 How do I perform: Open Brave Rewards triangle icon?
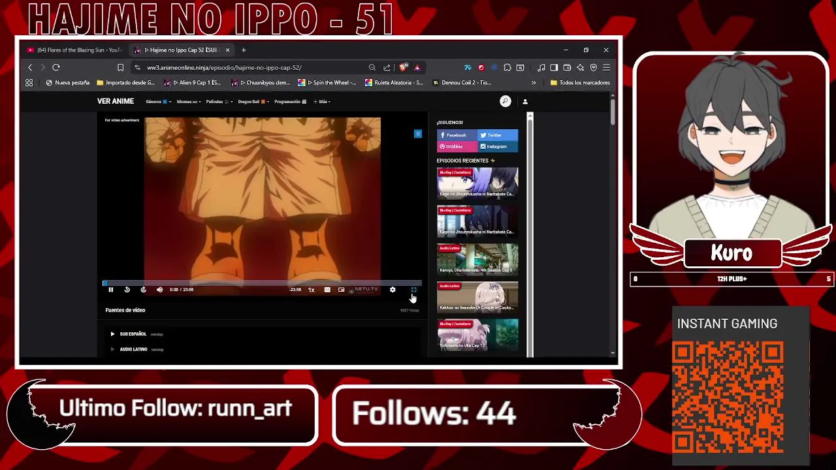[417, 67]
